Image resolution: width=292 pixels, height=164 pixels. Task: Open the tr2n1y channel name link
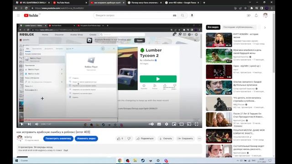coord(28,137)
